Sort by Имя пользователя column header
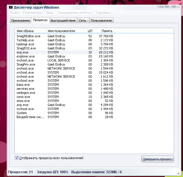 pyautogui.click(x=65, y=31)
